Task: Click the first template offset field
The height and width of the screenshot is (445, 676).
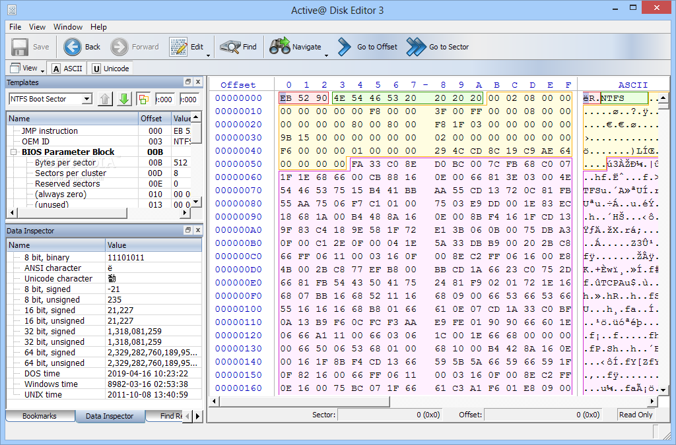Action: pyautogui.click(x=164, y=100)
